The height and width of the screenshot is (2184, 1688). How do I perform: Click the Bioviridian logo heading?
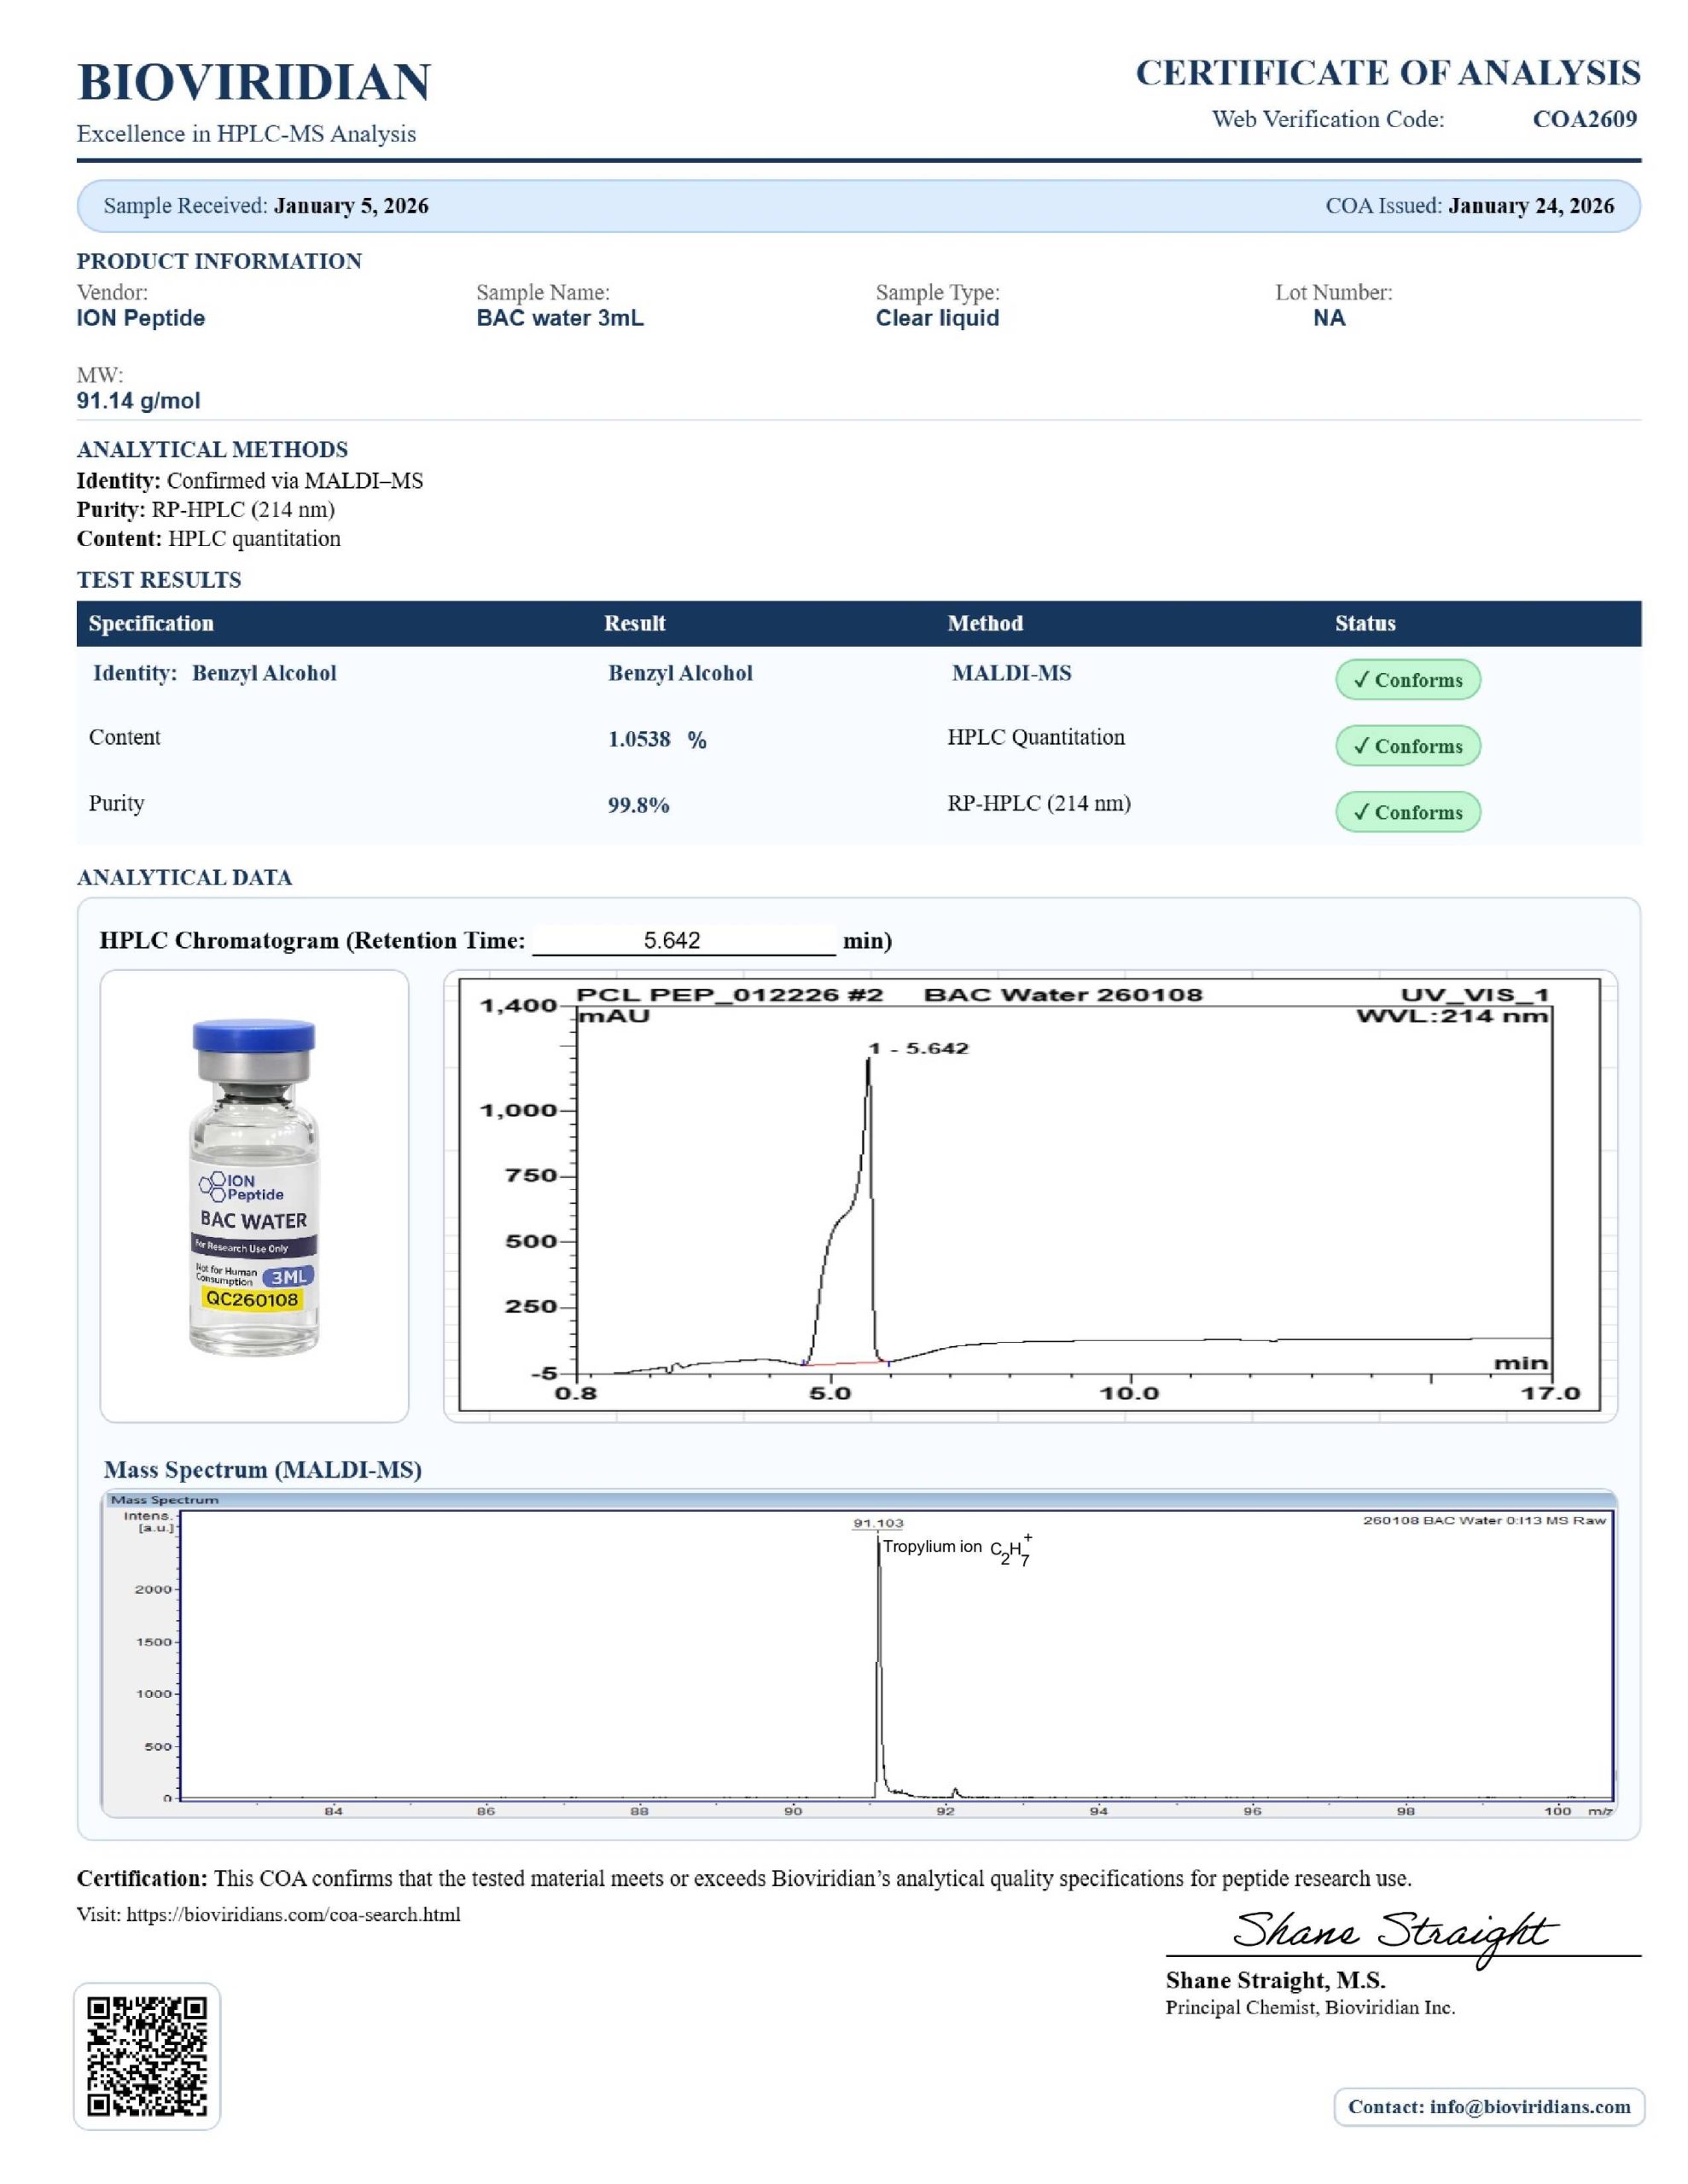click(x=254, y=82)
